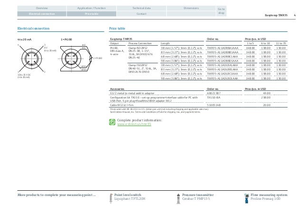Open Flow measuring system Proline Promag 10D
303x215 pixels.
[269, 197]
